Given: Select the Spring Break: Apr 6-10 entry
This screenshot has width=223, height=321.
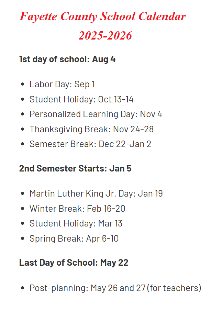Looking at the screenshot, I should pyautogui.click(x=74, y=239).
